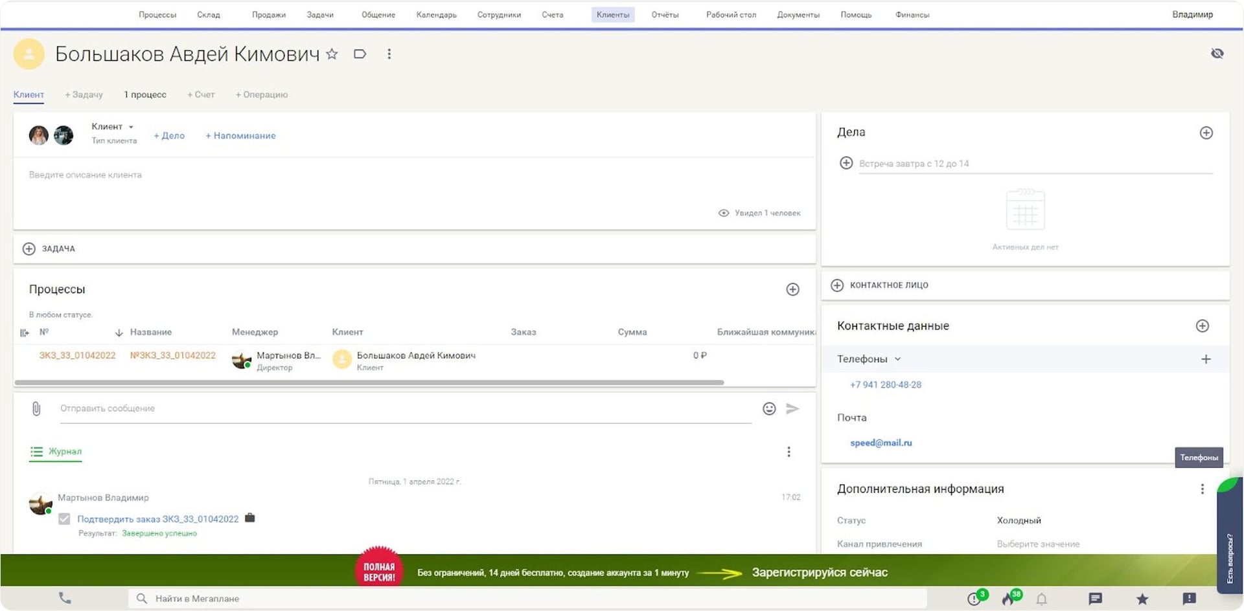Click the send message arrow icon
1244x611 pixels.
pos(792,408)
